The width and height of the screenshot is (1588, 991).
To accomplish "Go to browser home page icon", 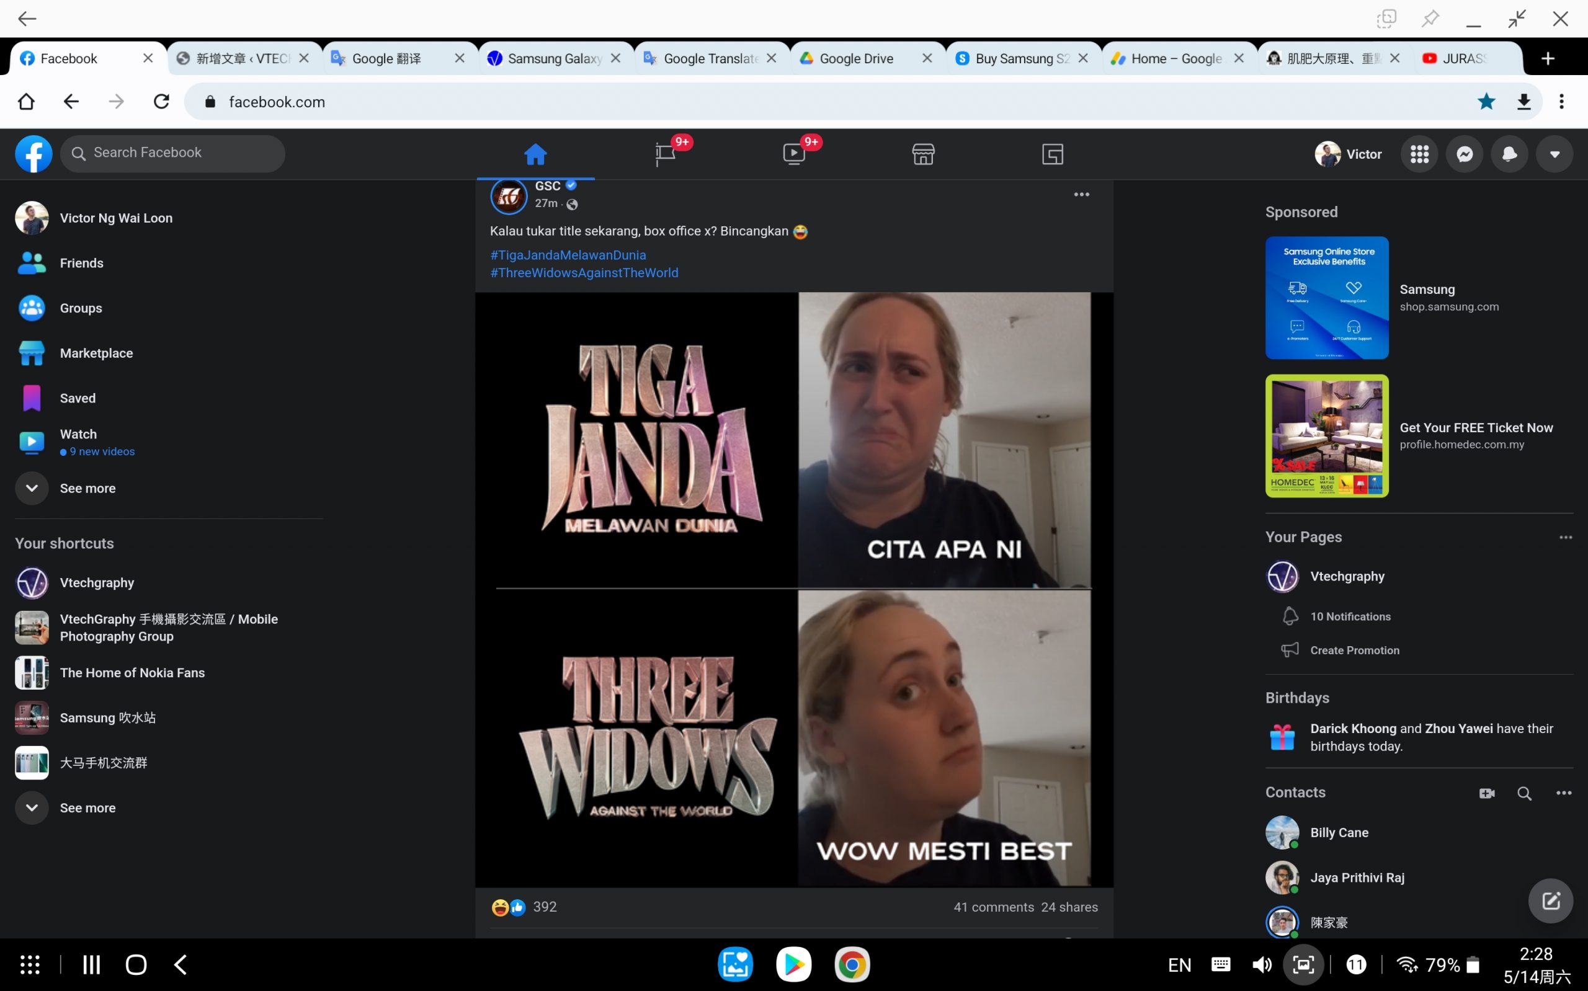I will tap(26, 102).
